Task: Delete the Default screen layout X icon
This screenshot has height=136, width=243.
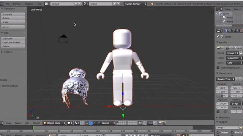Action: (80, 4)
